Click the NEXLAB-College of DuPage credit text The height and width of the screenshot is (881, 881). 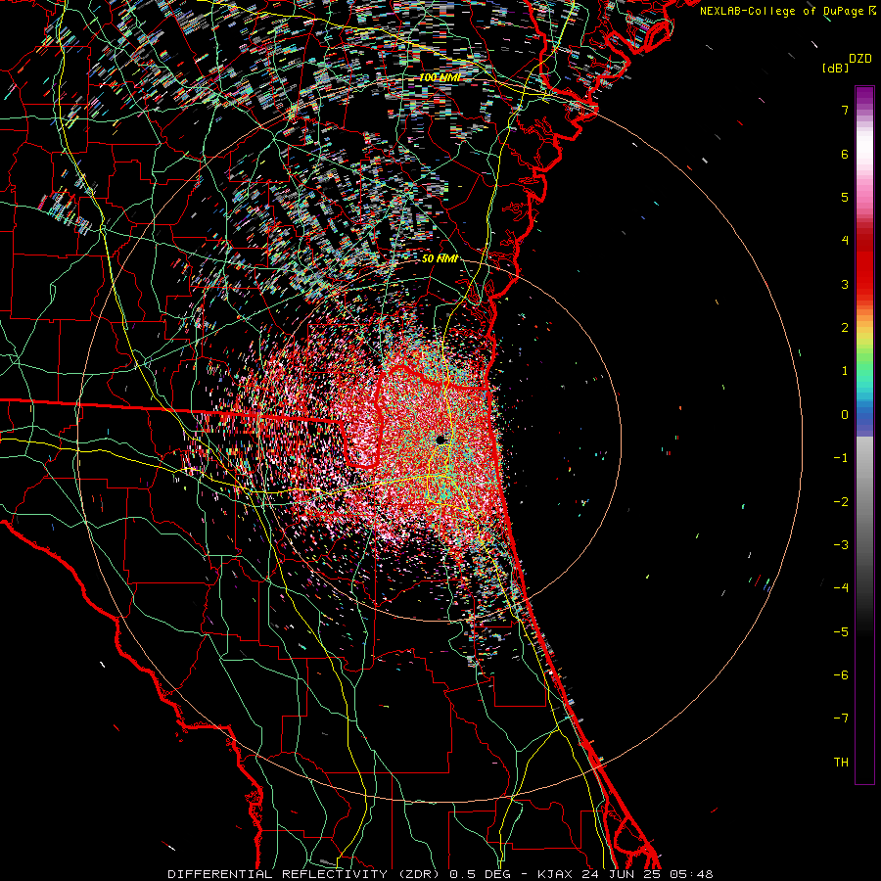click(x=783, y=11)
